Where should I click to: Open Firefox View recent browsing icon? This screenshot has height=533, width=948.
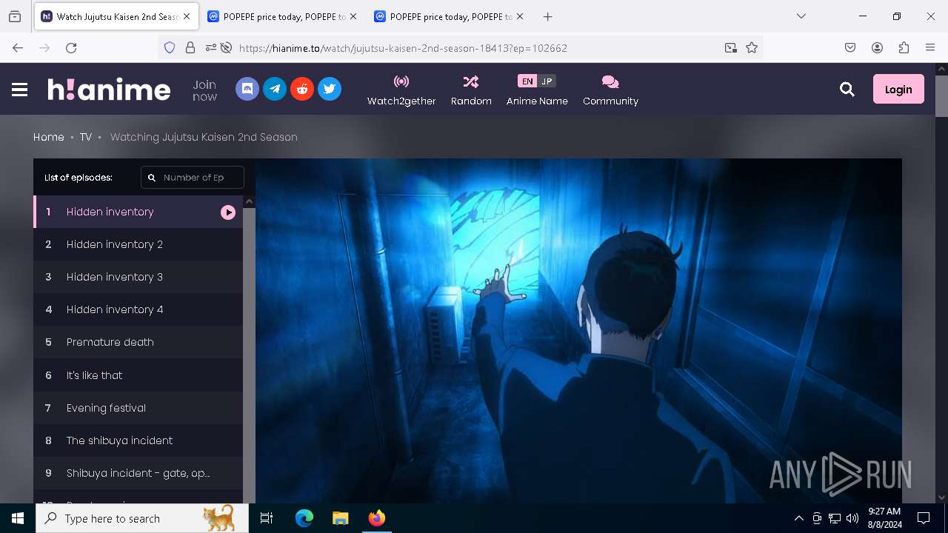tap(15, 16)
